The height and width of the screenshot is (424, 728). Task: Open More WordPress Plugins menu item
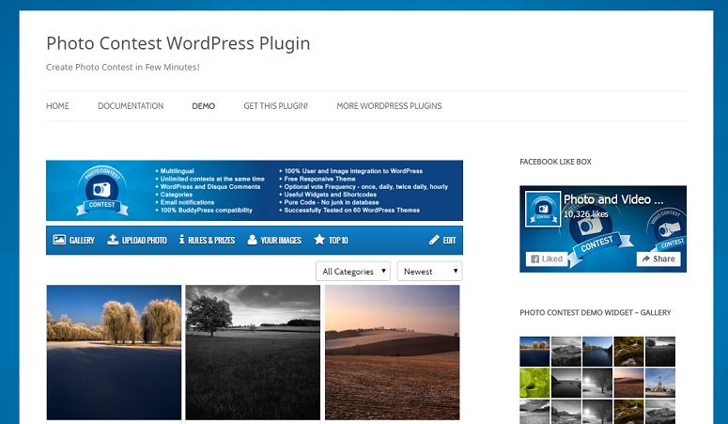tap(389, 106)
